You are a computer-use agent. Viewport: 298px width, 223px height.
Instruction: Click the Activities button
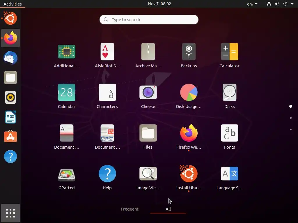13,4
